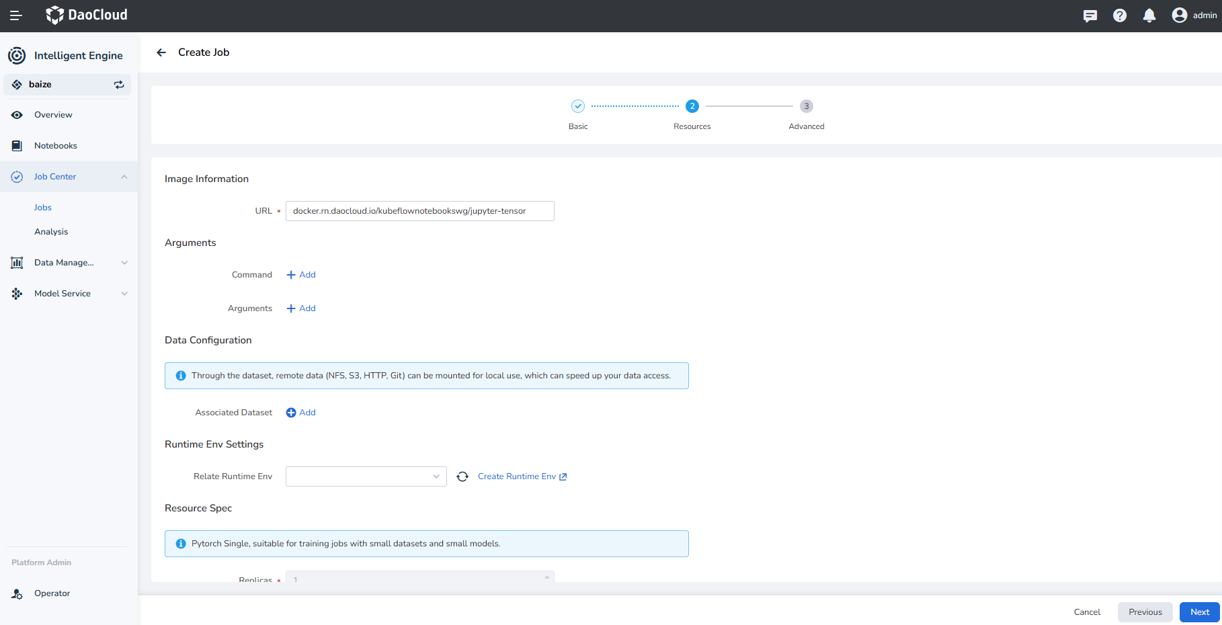Open the chat messages icon in header
Screen dimensions: 1222x625
pos(1090,15)
